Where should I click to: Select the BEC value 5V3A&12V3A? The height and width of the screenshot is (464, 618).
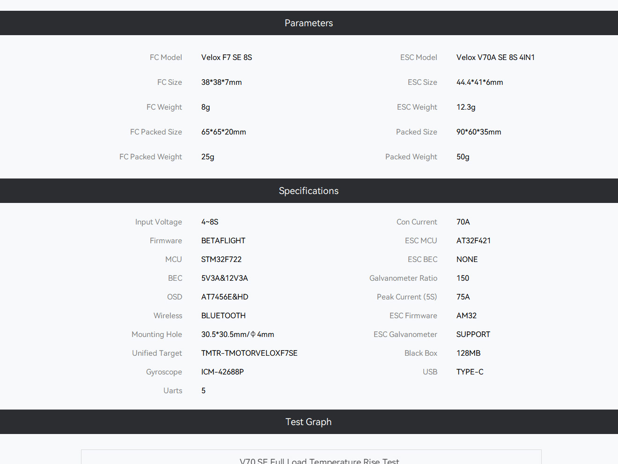tap(225, 278)
